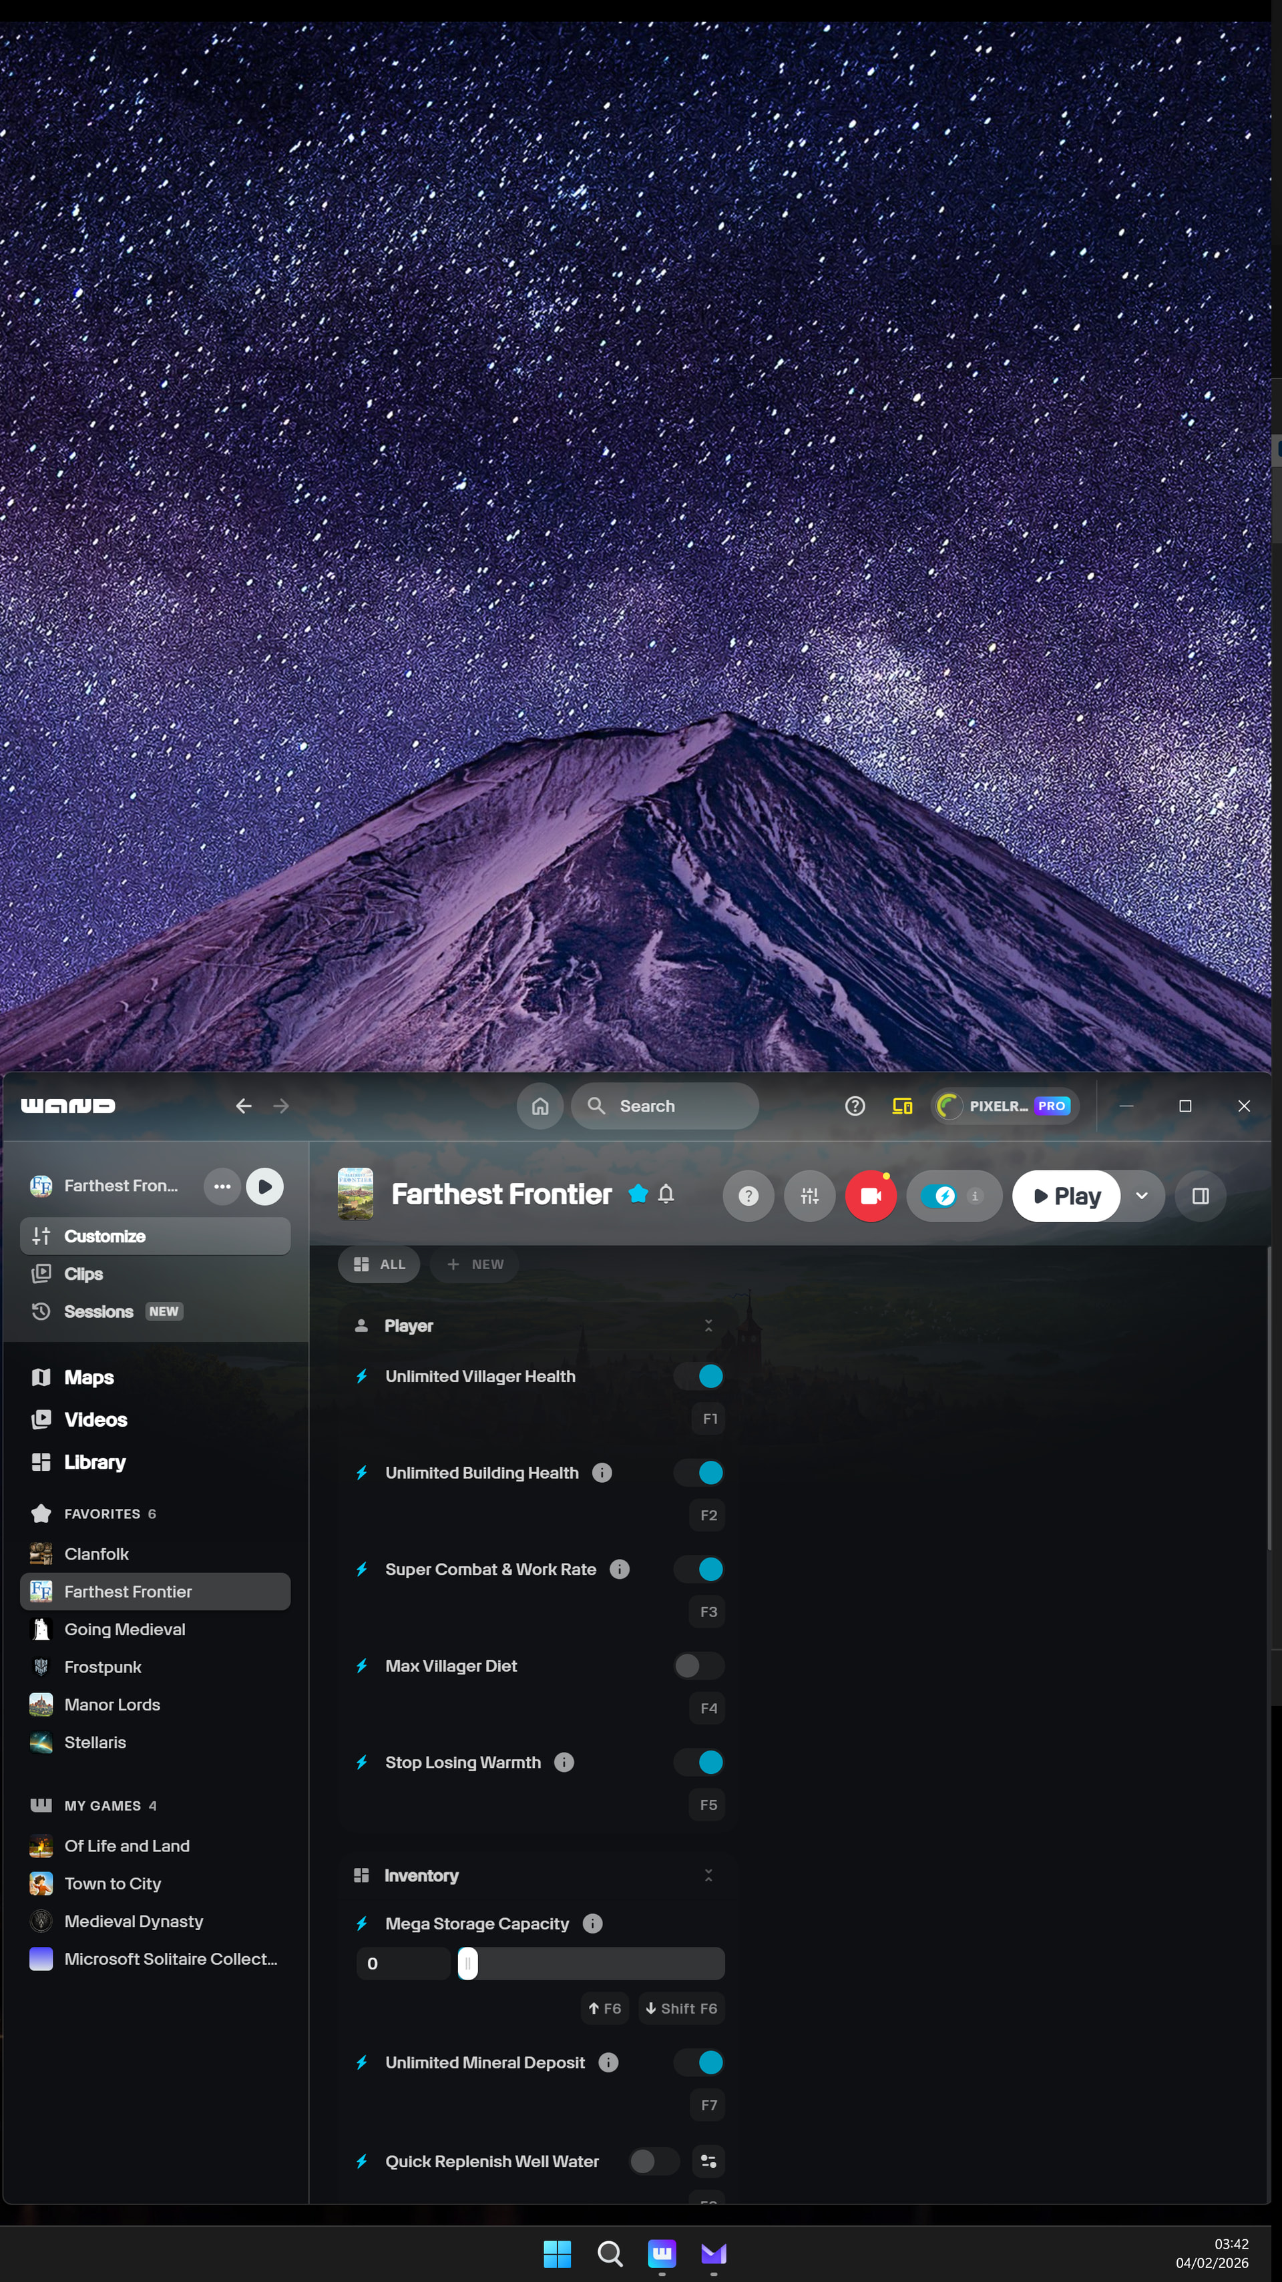Collapse the Inventory category section

coord(708,1875)
